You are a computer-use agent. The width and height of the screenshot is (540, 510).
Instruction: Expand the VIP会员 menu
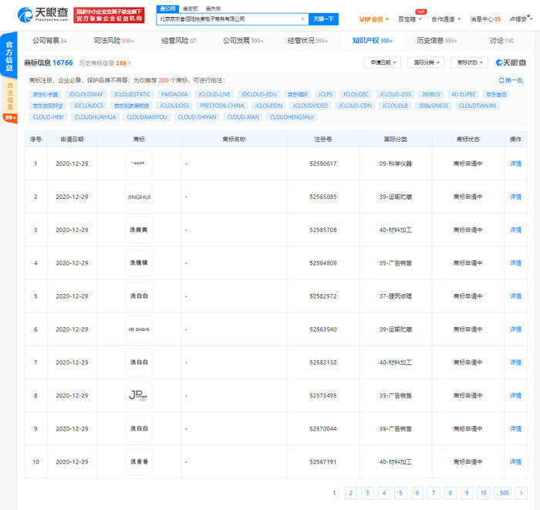[x=373, y=19]
